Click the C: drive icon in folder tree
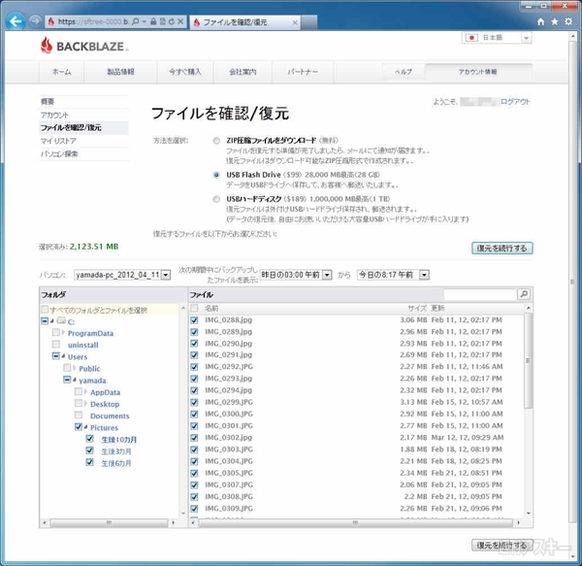This screenshot has width=582, height=566. click(x=61, y=320)
